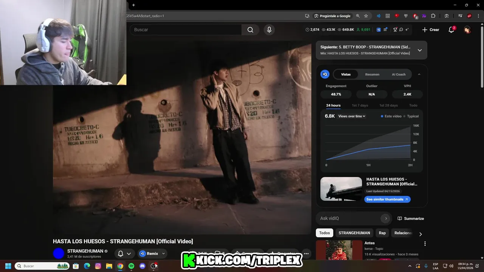Click the vidIQ trophy icon

point(395,29)
